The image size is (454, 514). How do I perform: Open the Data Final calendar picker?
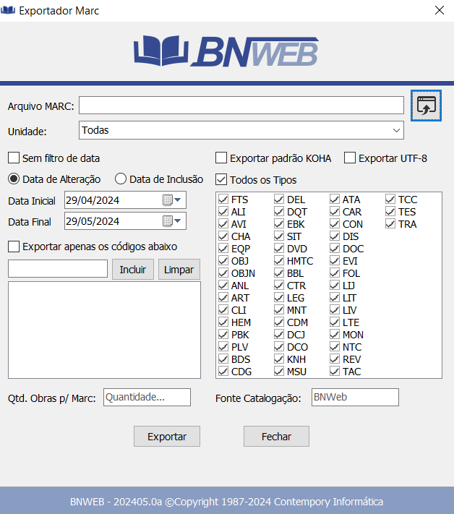pyautogui.click(x=172, y=221)
